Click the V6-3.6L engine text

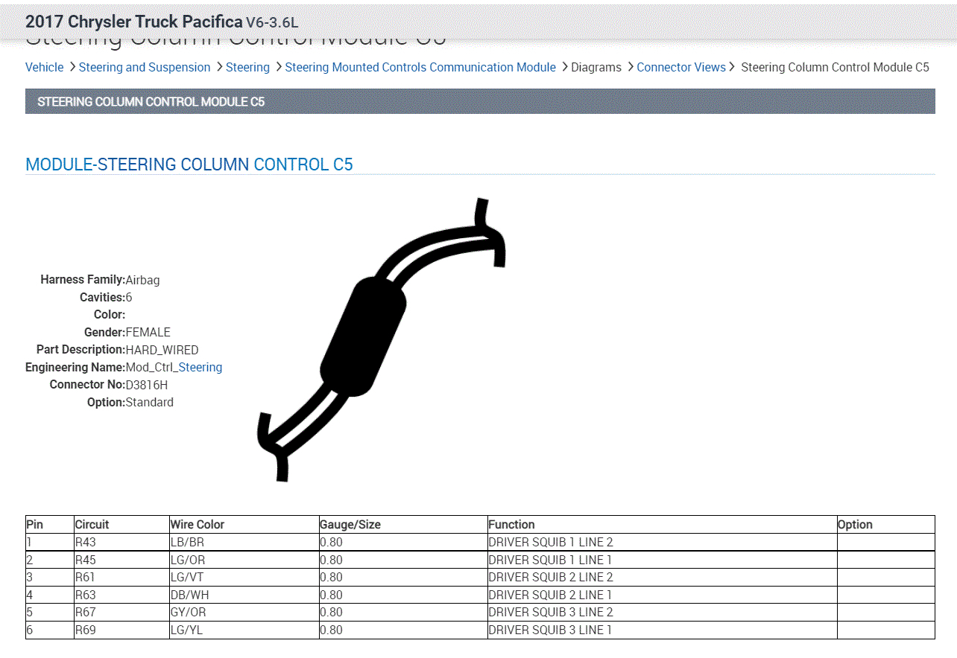pyautogui.click(x=272, y=23)
